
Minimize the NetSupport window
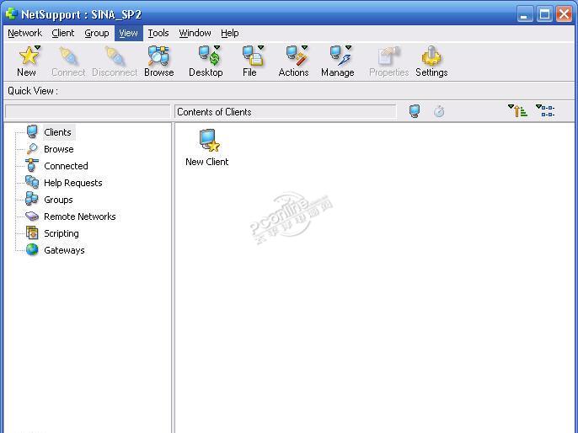(525, 14)
